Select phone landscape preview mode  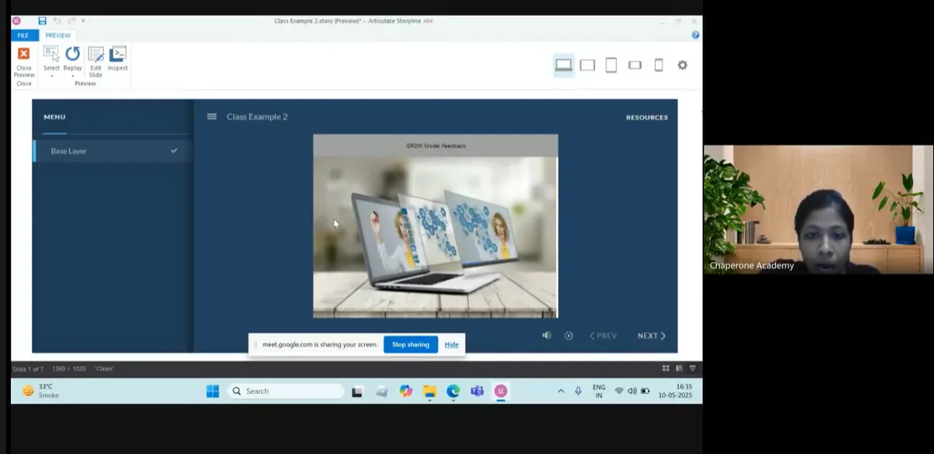[635, 65]
